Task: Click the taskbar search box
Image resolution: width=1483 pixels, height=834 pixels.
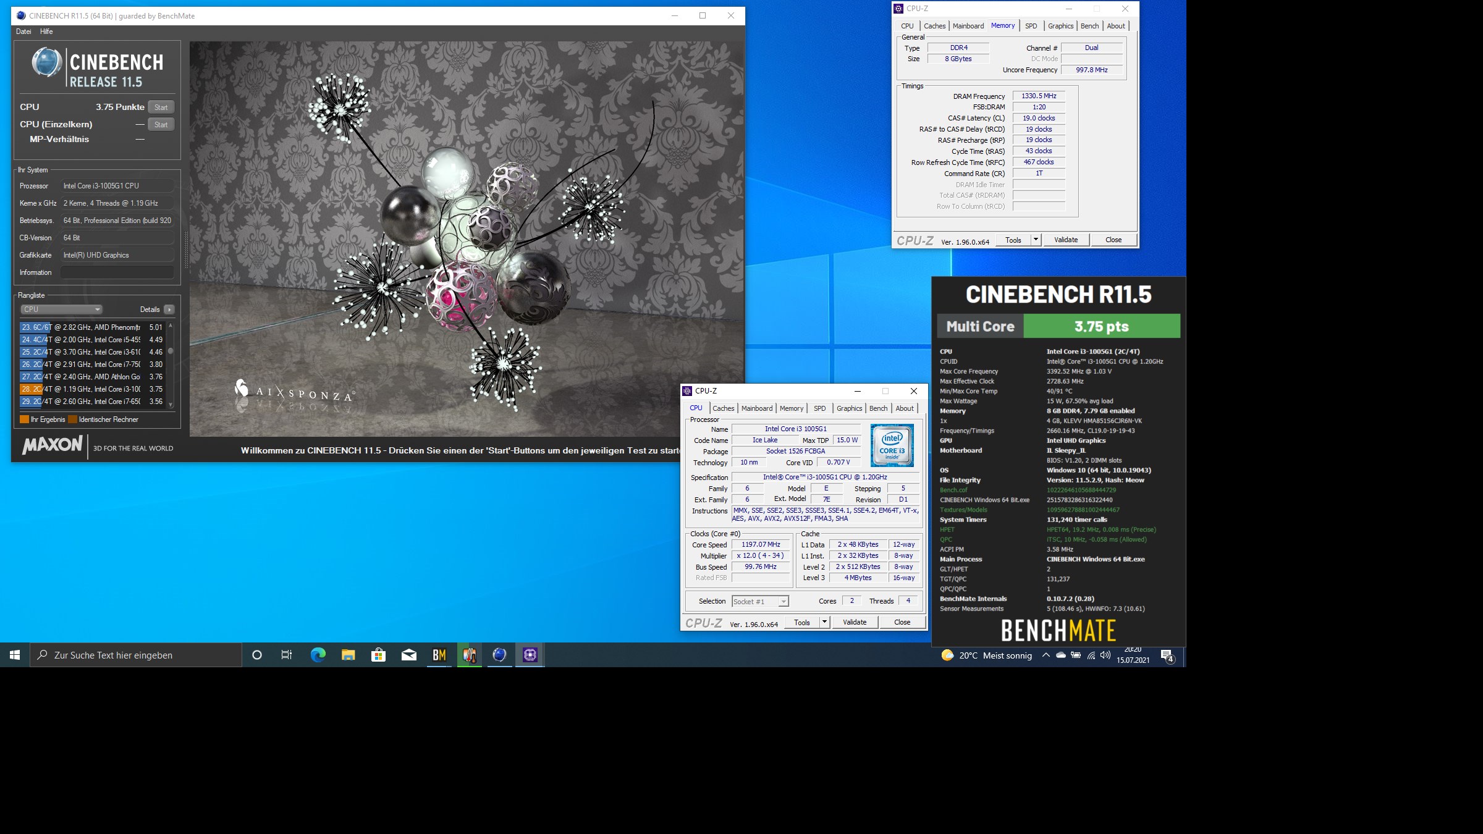Action: pos(136,655)
